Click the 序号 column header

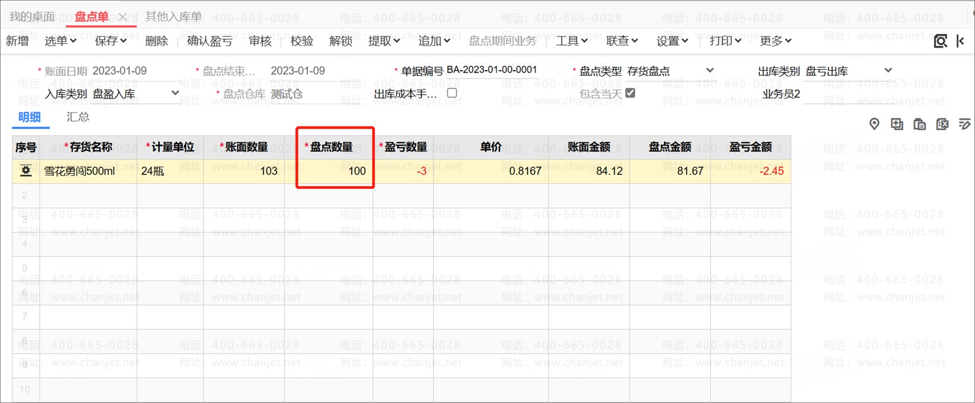[x=26, y=147]
